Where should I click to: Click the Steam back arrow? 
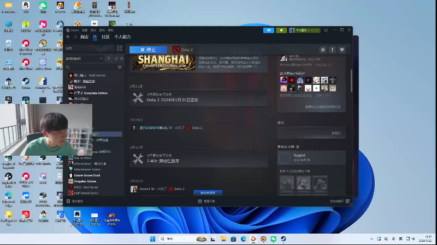(68, 36)
